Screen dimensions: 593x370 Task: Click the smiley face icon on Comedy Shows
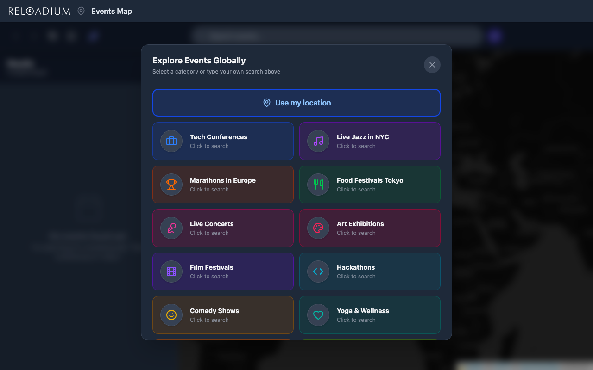171,315
